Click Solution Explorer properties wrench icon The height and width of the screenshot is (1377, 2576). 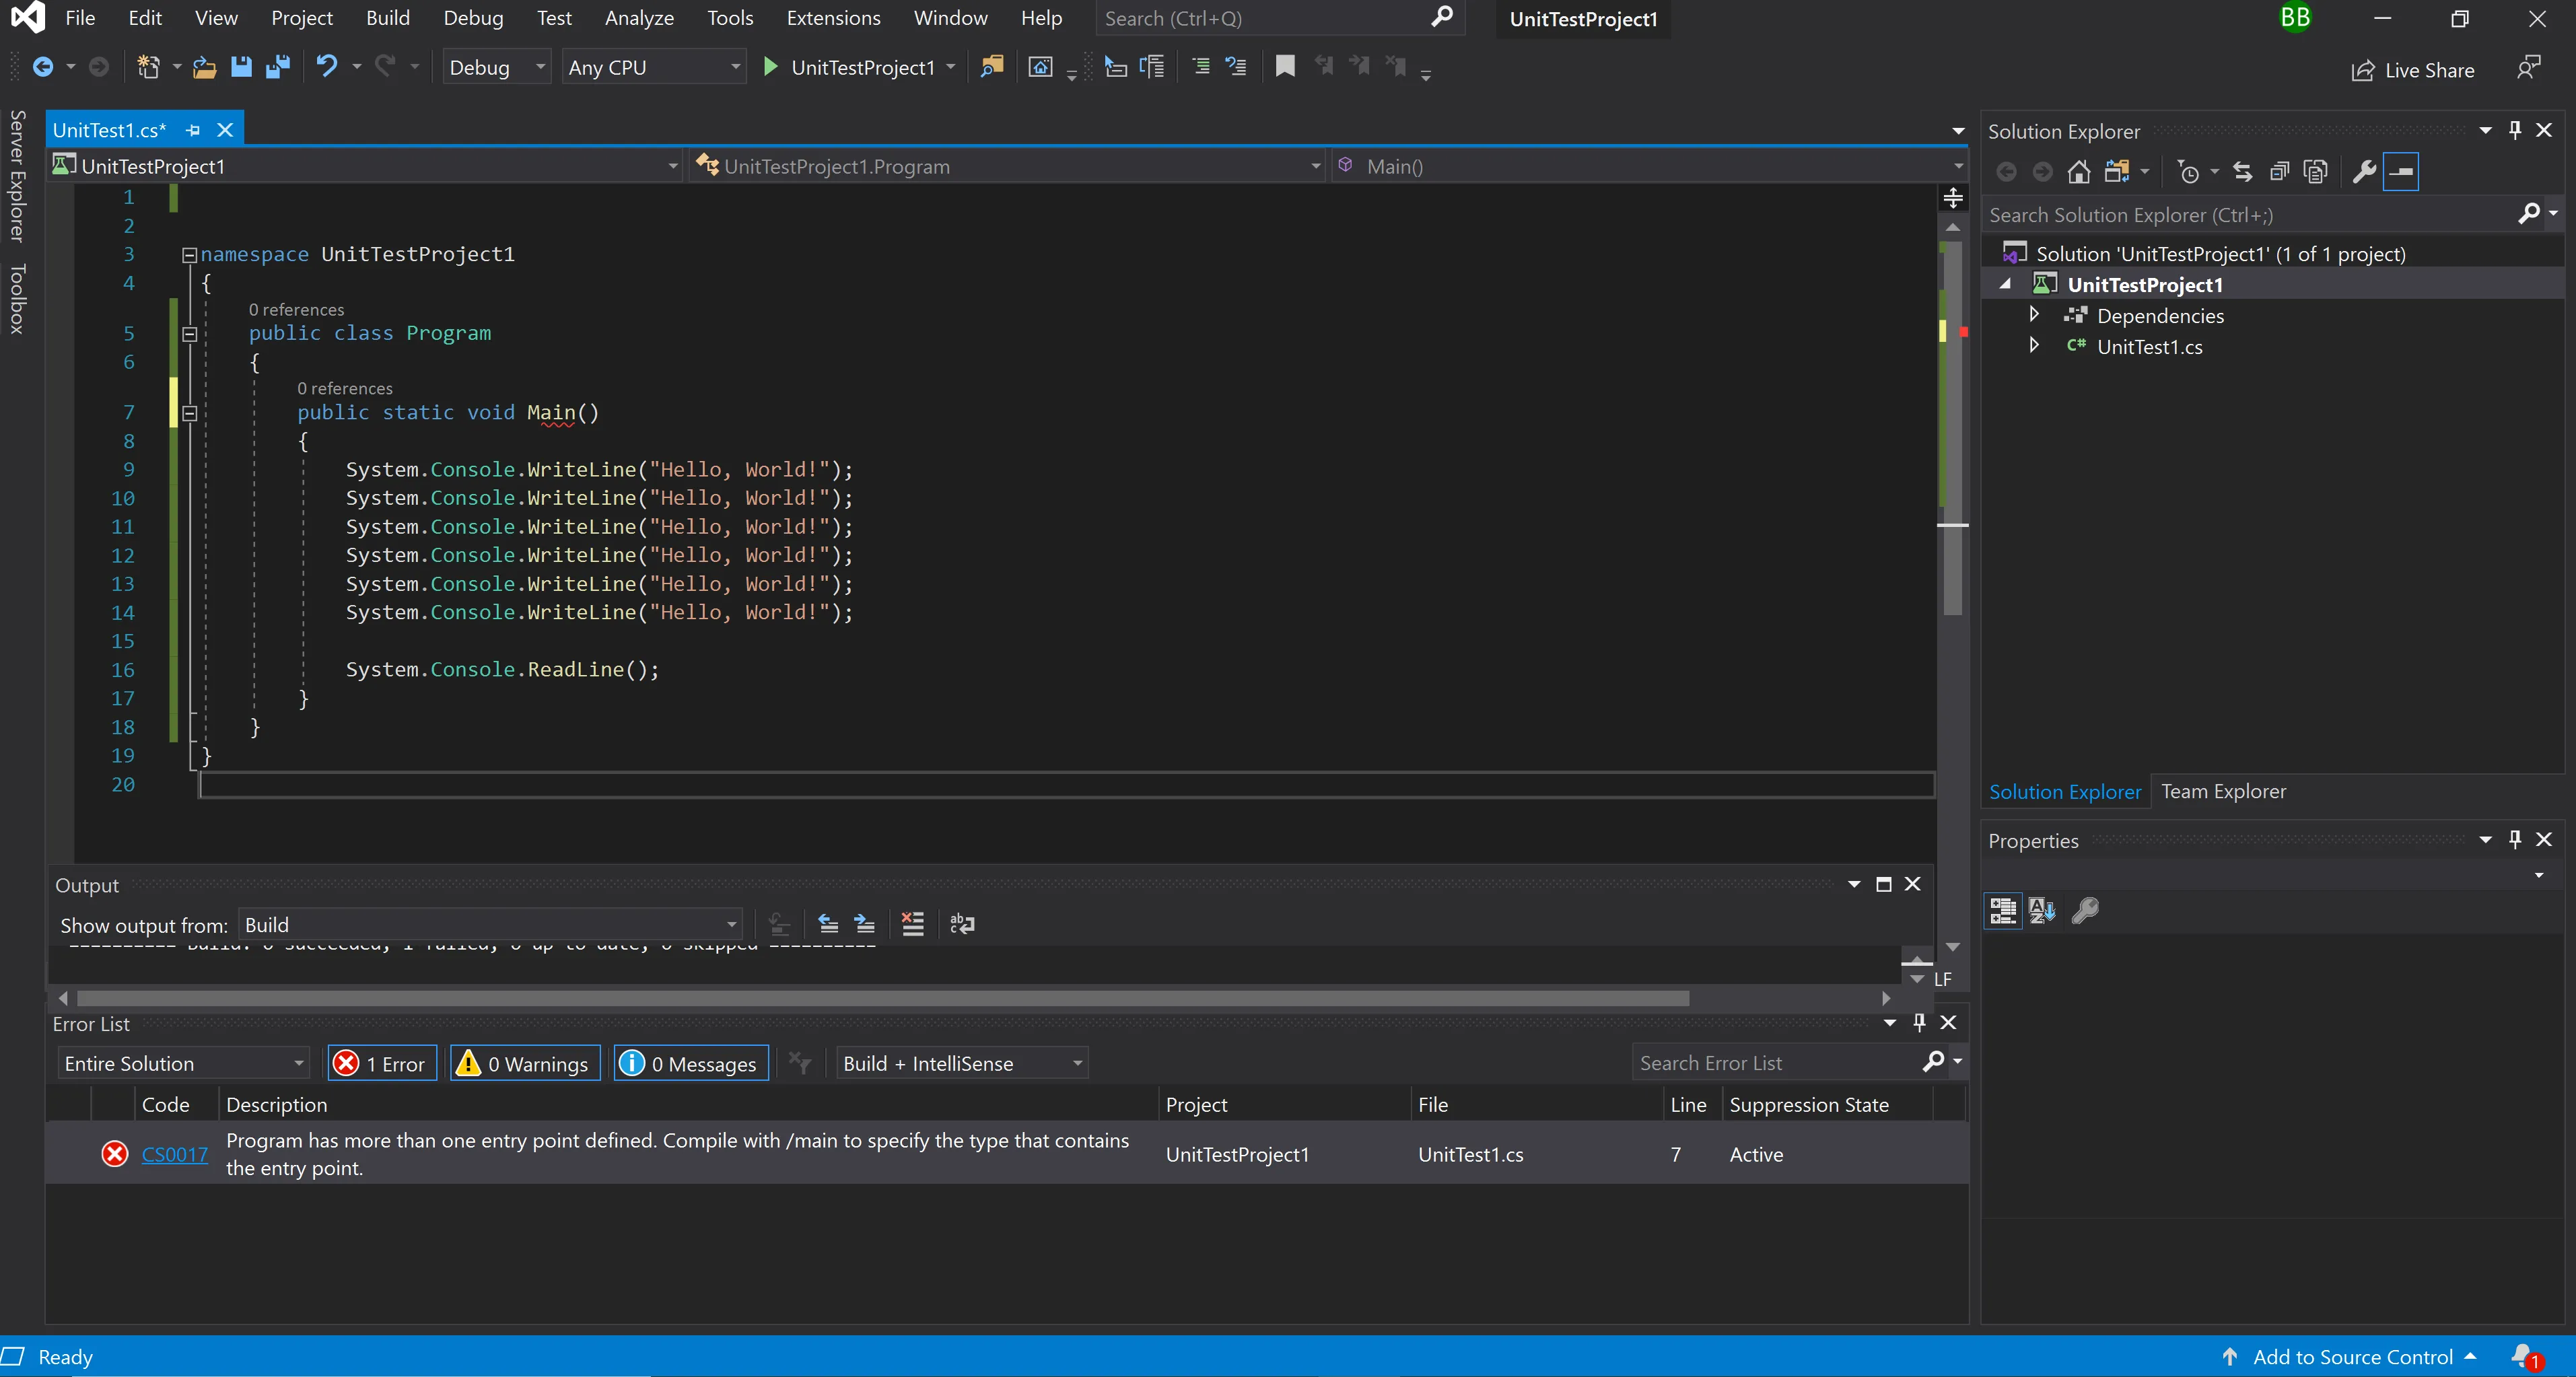2363,172
